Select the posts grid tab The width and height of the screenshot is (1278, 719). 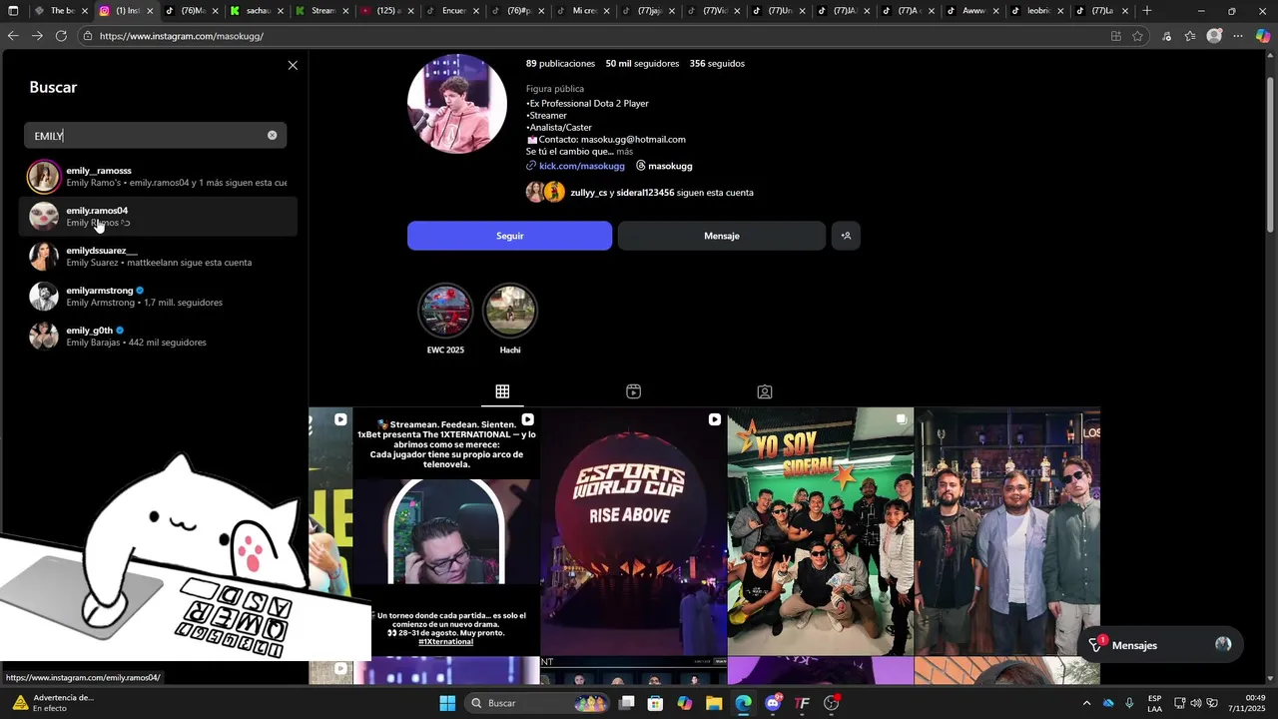point(502,391)
